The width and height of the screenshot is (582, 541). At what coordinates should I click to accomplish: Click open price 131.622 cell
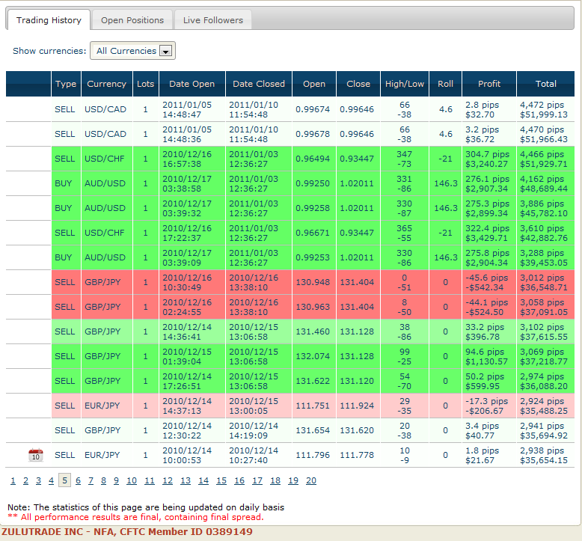coord(313,381)
